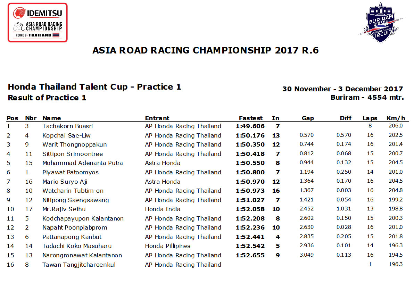Click the Buriram - 4554 mtr. text

367,98
